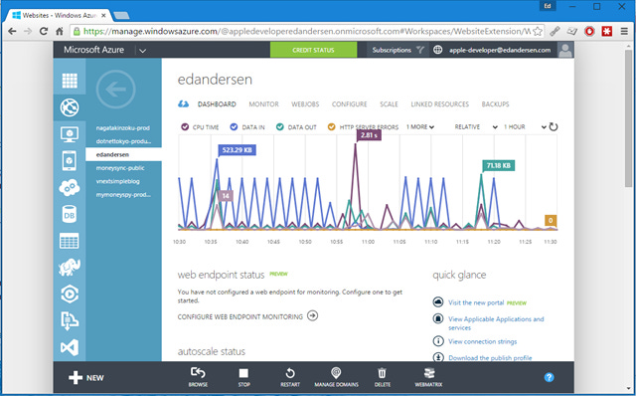636x396 pixels.
Task: Select vnextsimpleblog website in list
Action: (x=117, y=181)
